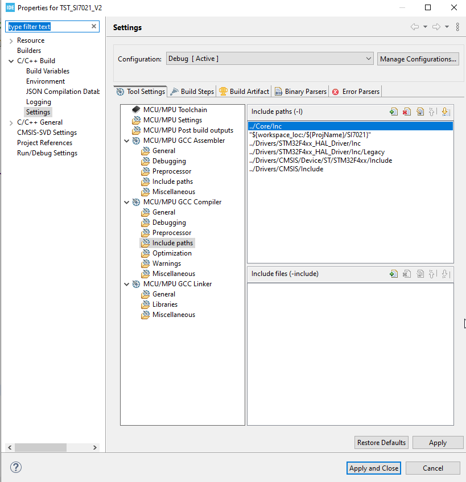Add an entry to Include files (-include)

click(x=394, y=274)
